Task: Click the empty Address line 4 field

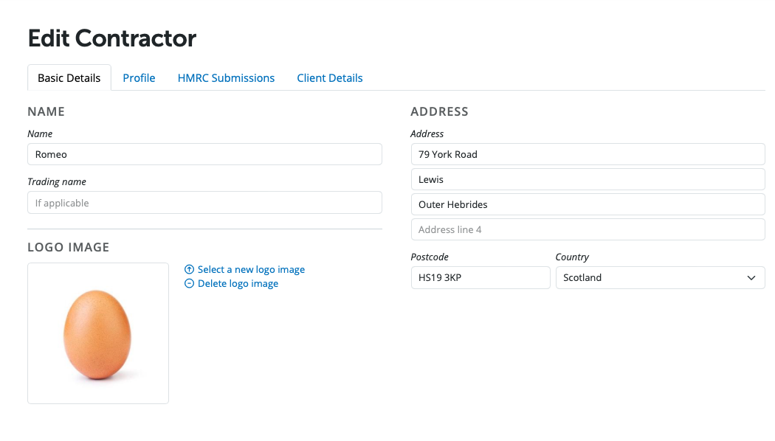Action: click(588, 229)
